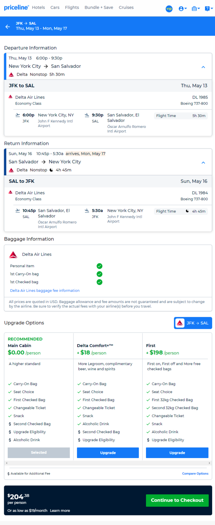Open the Cruises menu item

click(126, 7)
